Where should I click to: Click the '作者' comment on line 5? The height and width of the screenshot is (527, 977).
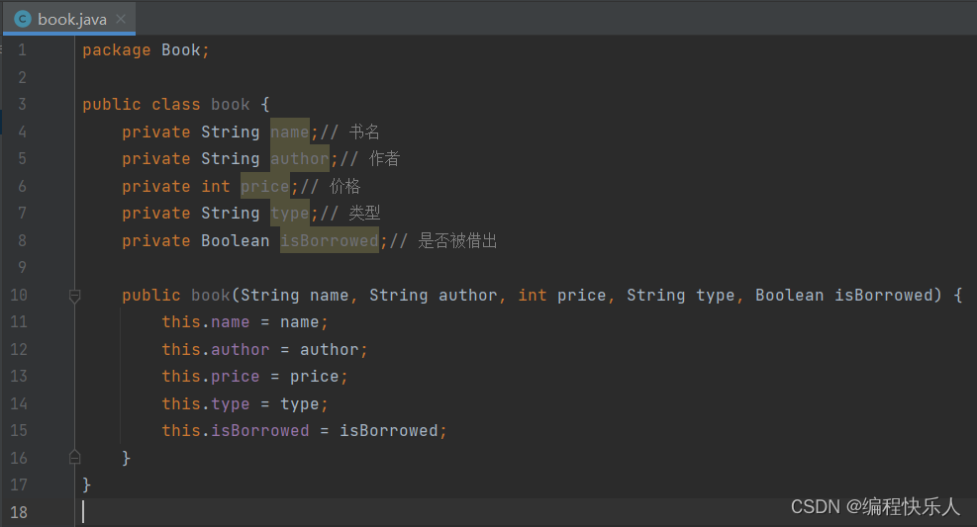(x=384, y=158)
